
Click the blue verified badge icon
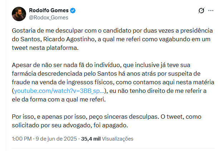tap(73, 10)
